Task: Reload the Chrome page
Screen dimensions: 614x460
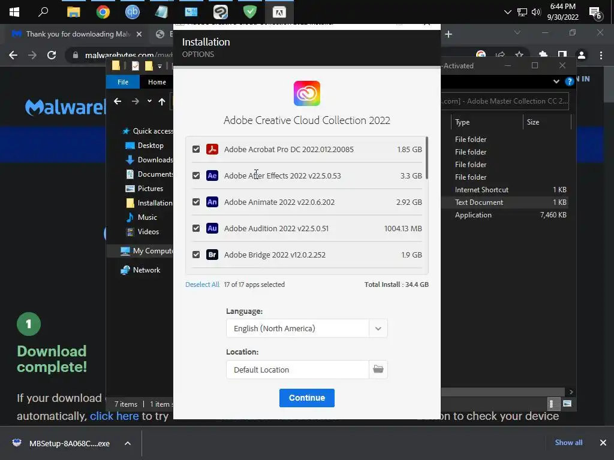Action: tap(52, 55)
